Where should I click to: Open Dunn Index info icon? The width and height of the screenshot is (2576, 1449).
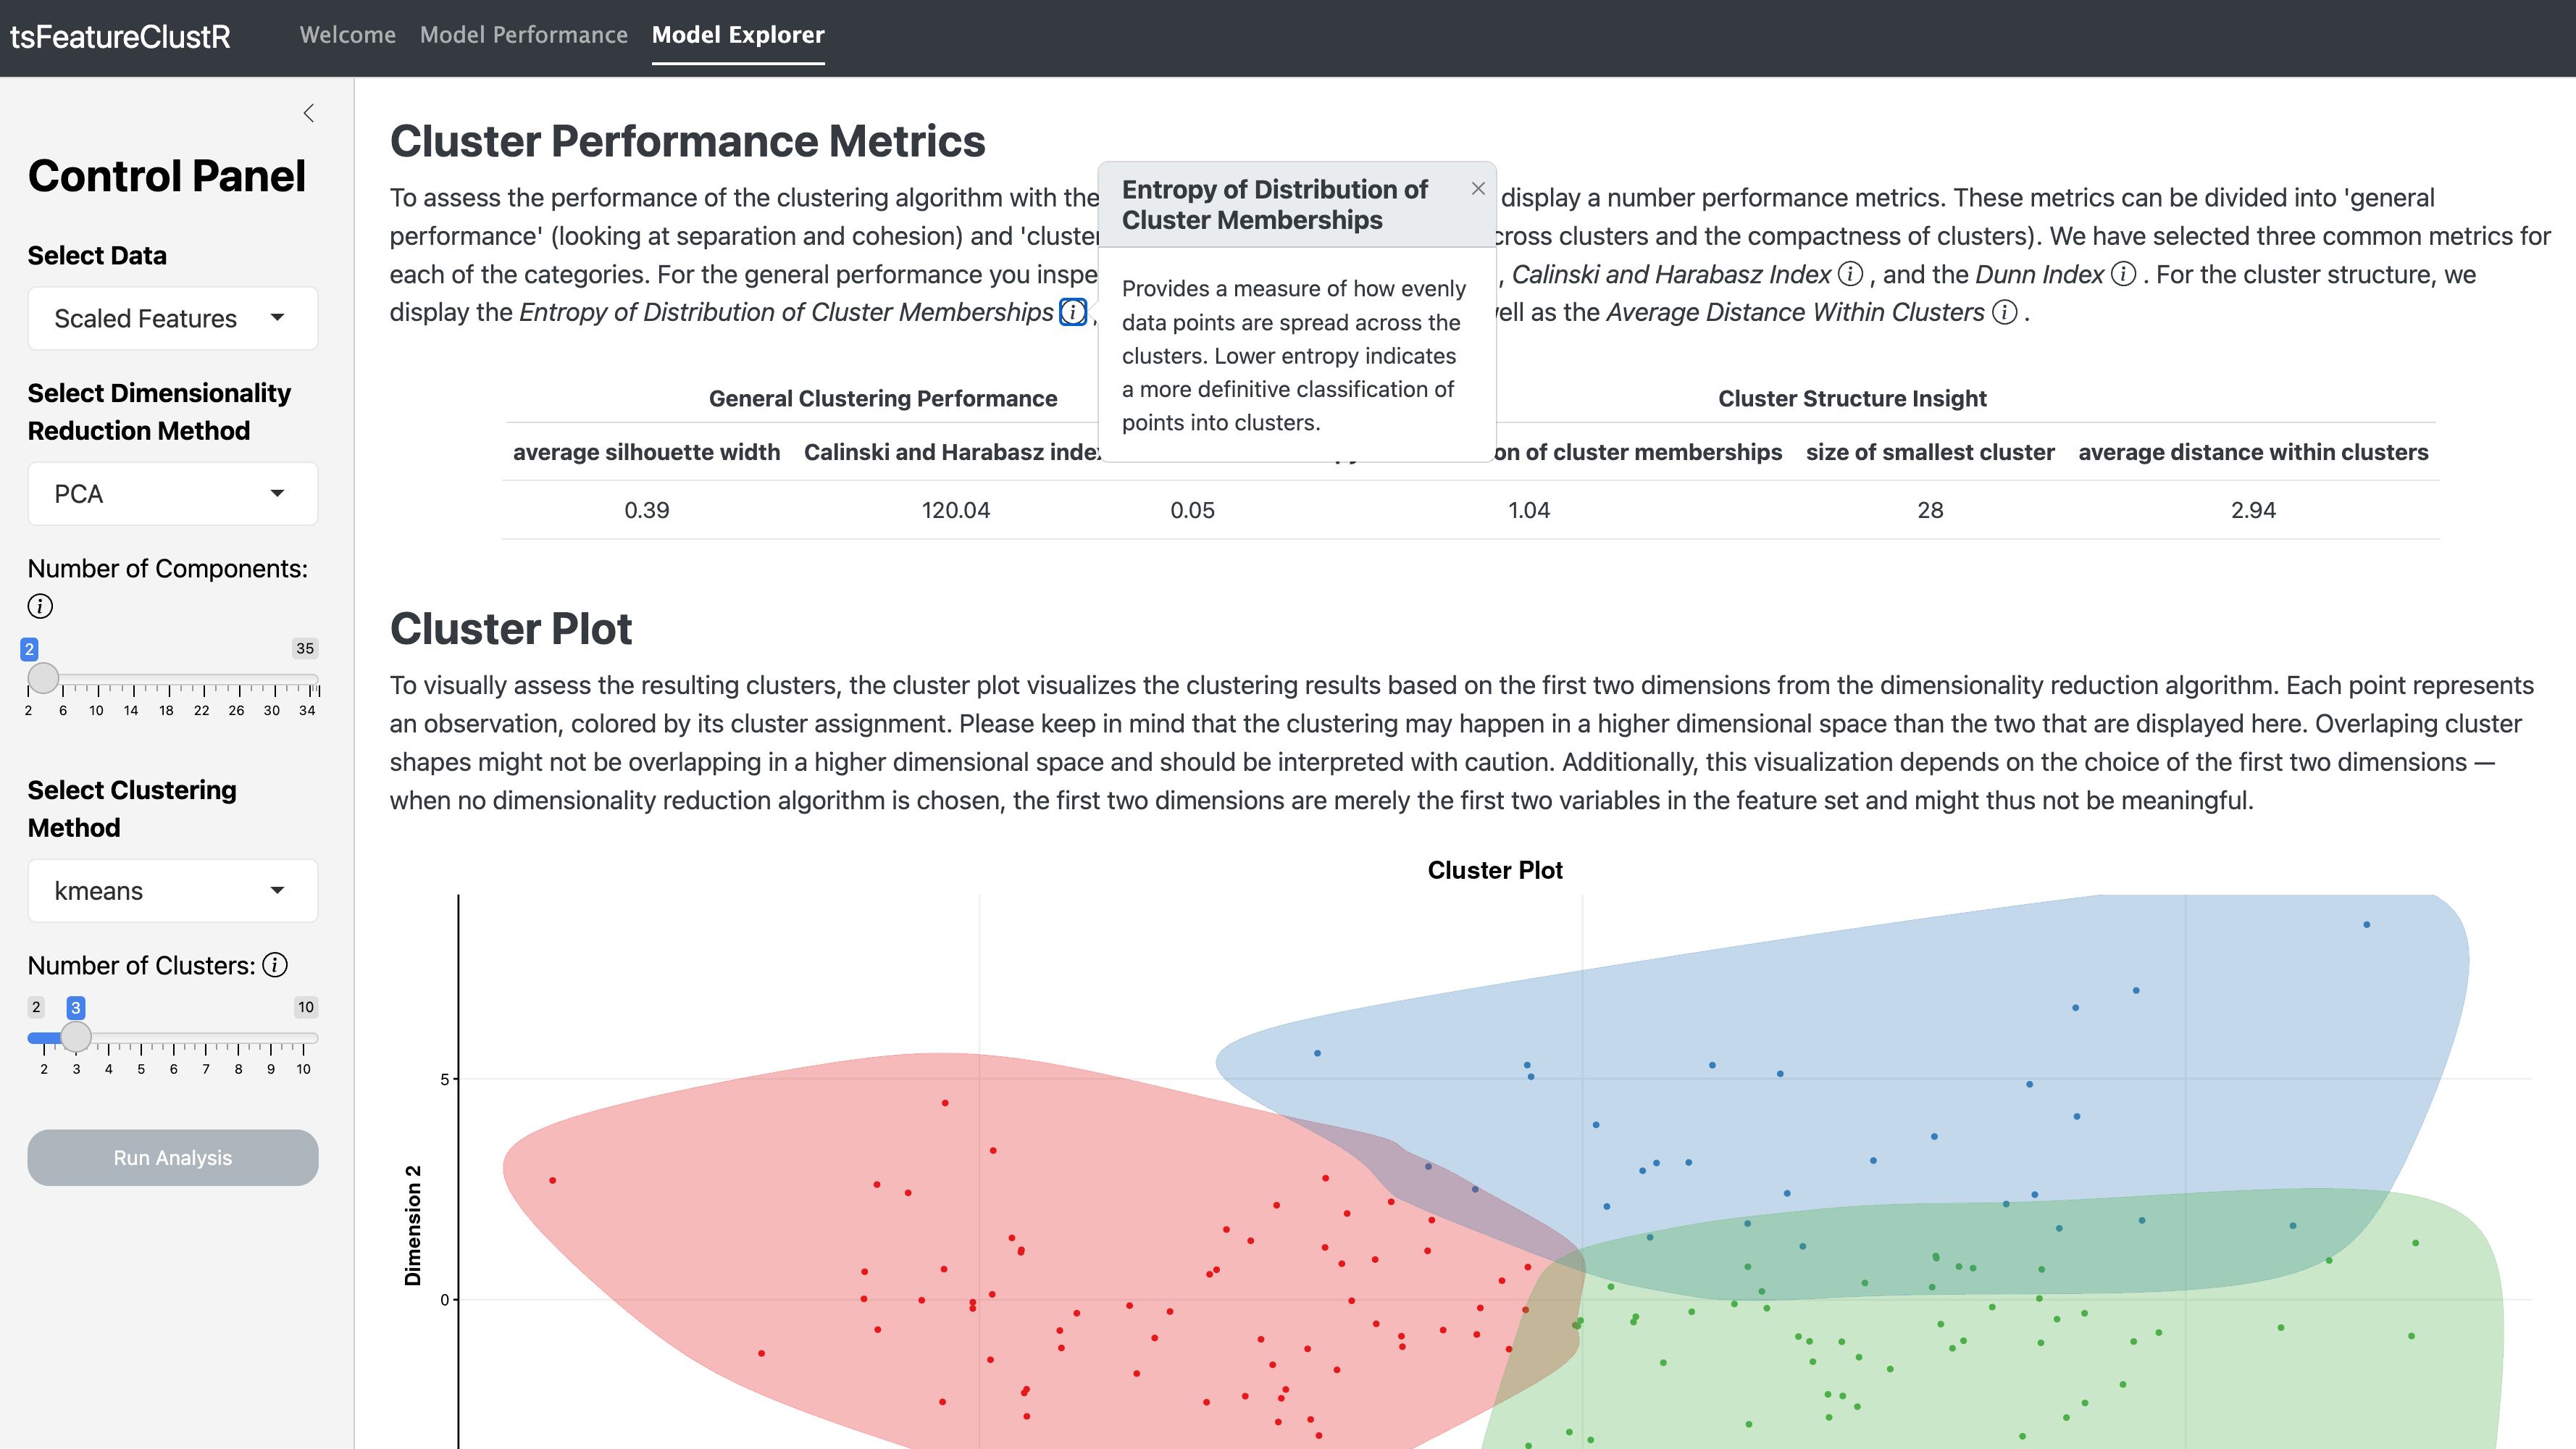[x=2124, y=274]
